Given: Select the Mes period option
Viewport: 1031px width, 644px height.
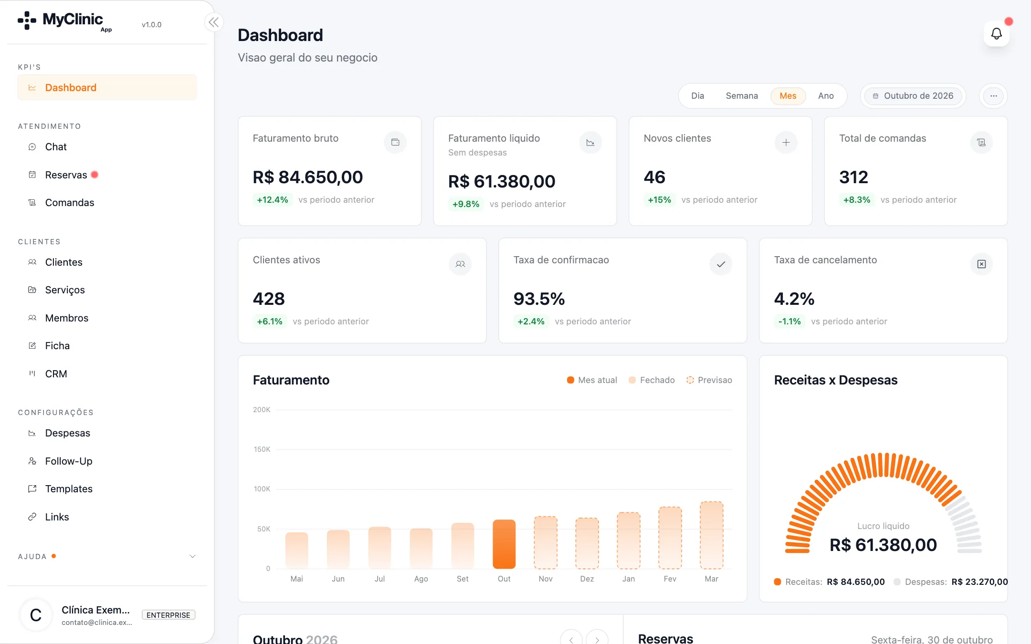Looking at the screenshot, I should 788,96.
